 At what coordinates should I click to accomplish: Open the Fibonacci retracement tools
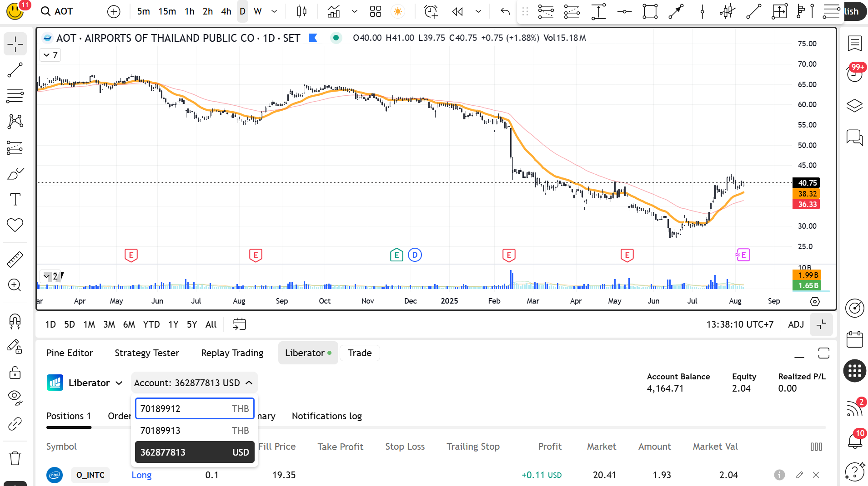pos(15,96)
